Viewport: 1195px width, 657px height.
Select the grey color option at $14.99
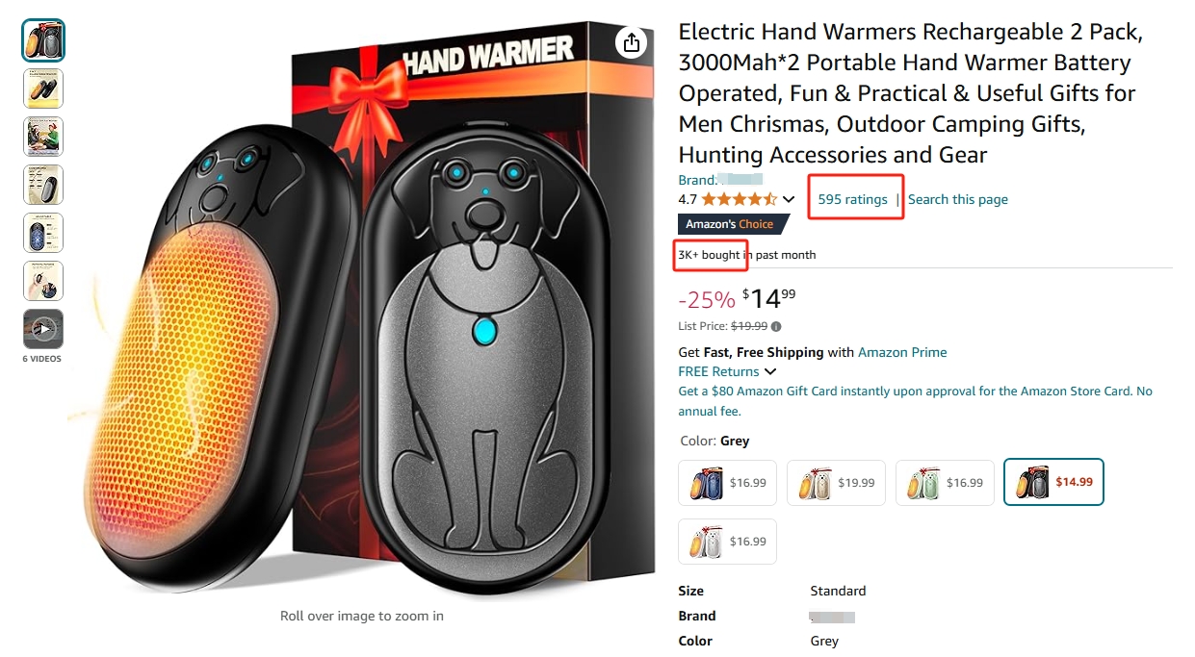tap(1053, 482)
